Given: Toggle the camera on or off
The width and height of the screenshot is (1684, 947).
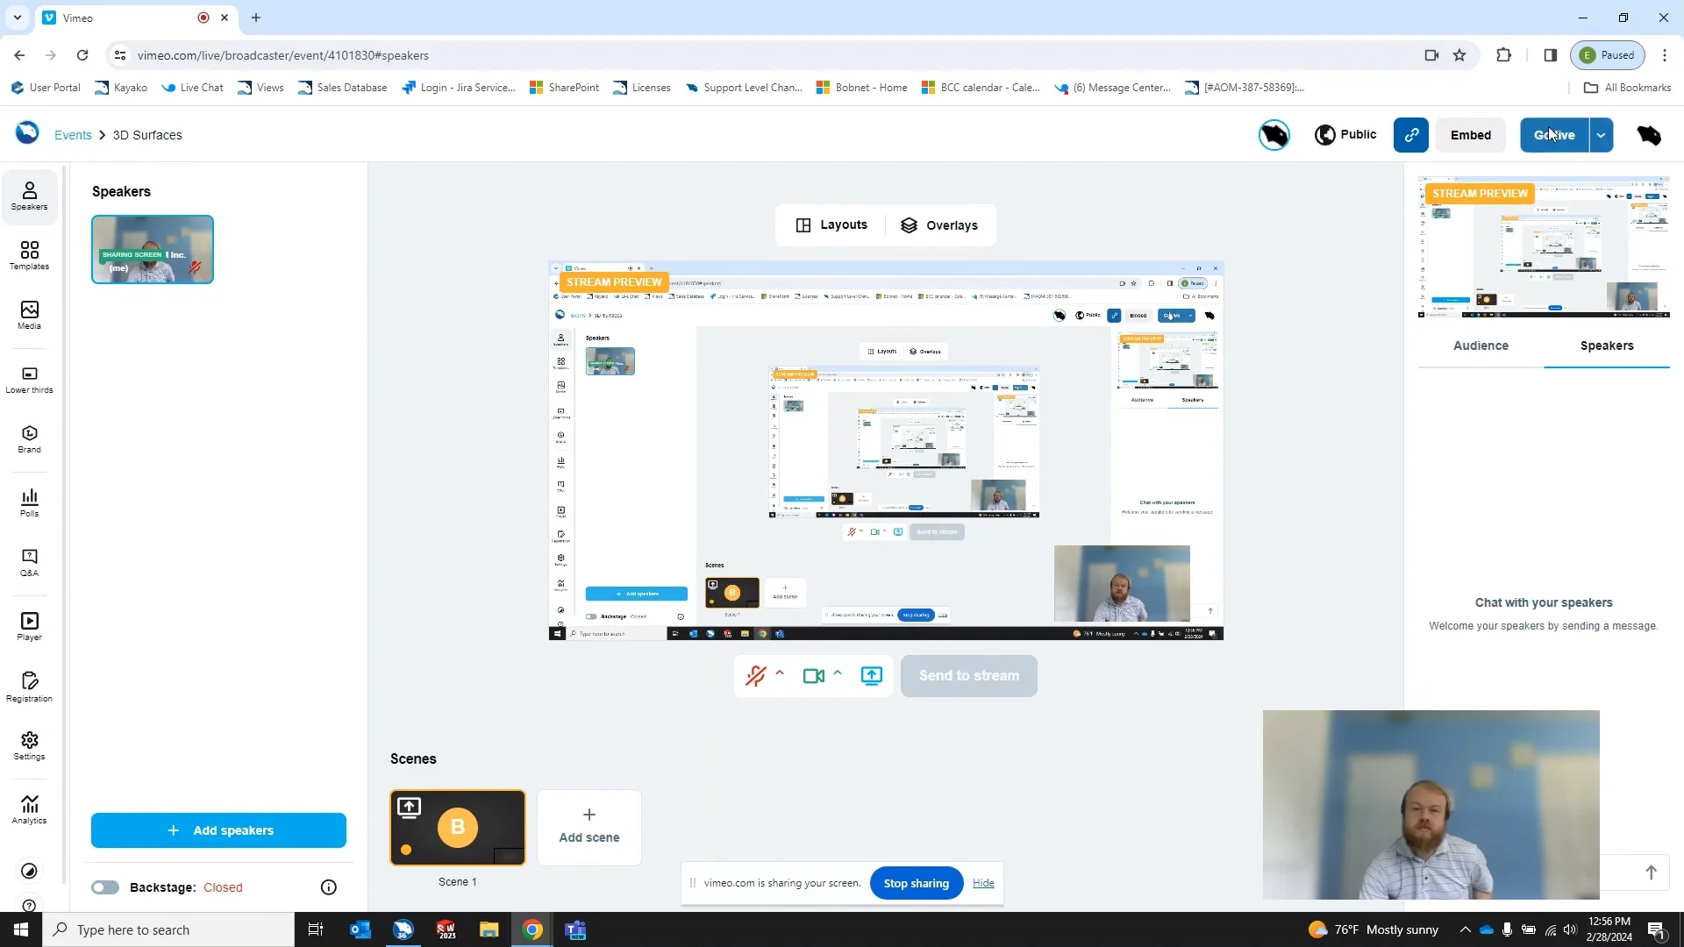Looking at the screenshot, I should tap(813, 676).
